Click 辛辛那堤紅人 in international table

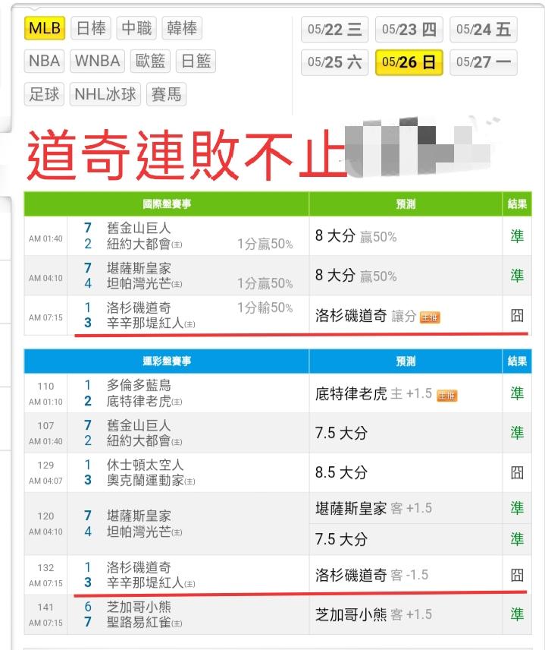click(145, 323)
